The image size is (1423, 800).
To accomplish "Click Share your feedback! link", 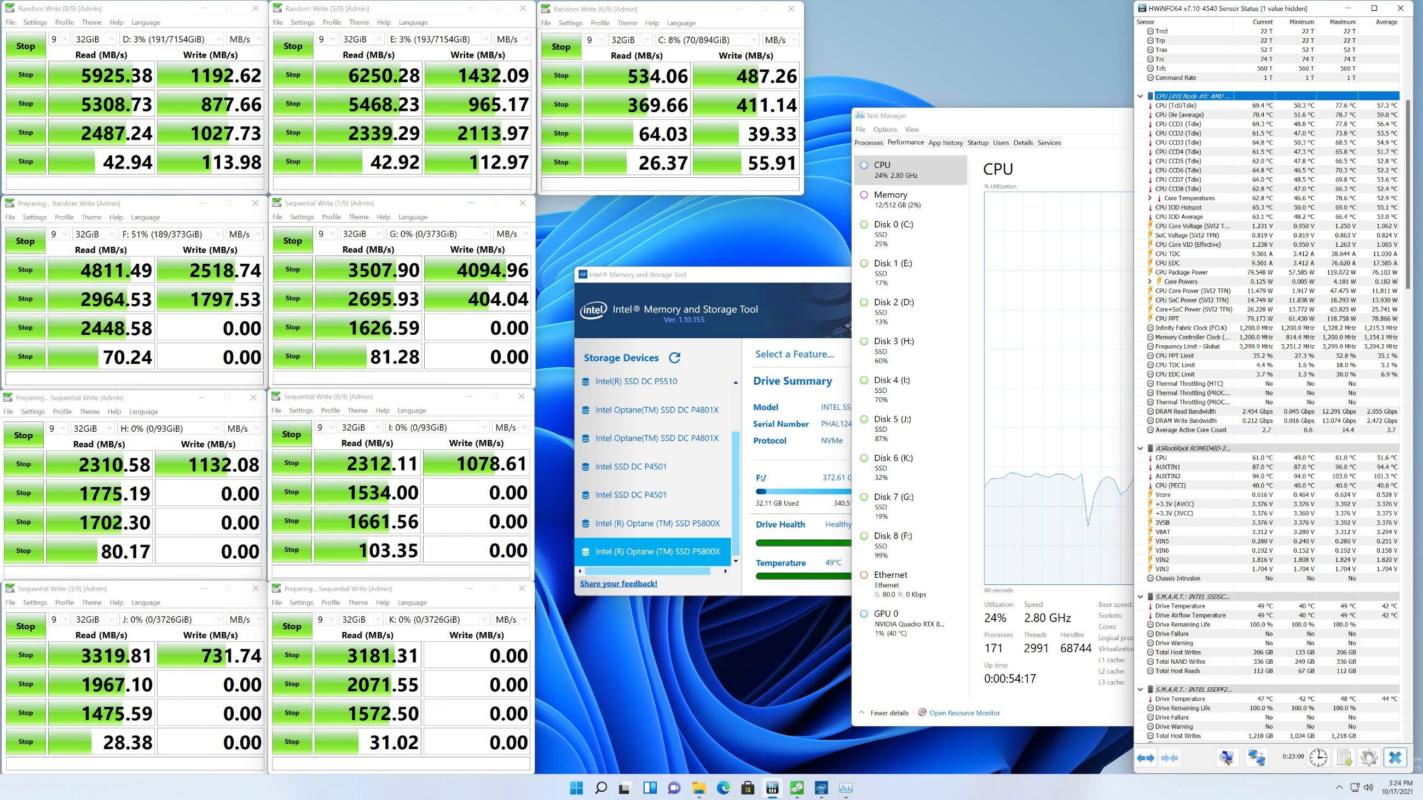I will (618, 583).
